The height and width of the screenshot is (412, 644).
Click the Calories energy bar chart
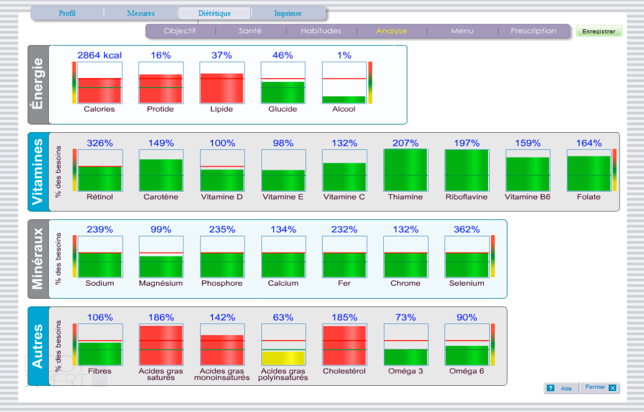[99, 83]
